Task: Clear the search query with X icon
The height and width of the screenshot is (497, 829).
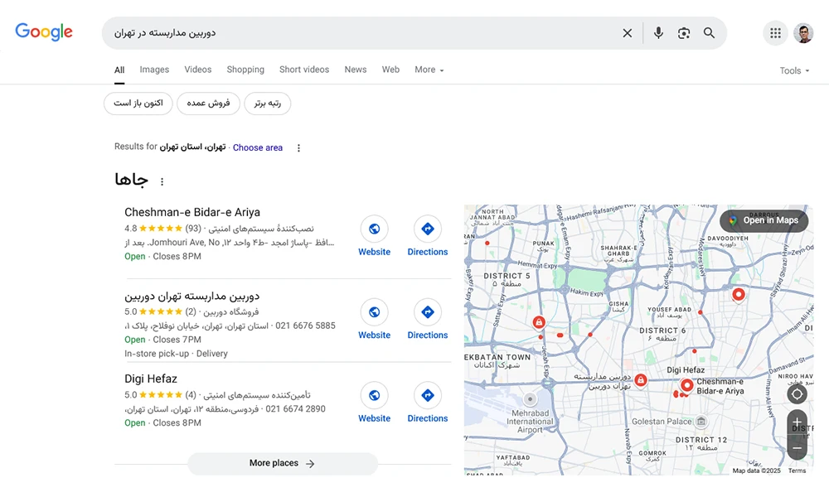Action: [x=627, y=33]
